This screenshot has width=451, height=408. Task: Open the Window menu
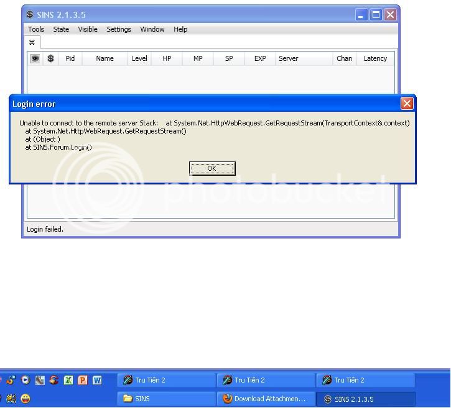(152, 29)
